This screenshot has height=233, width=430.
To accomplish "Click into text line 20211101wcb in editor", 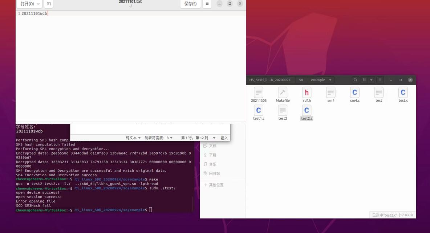I will (34, 13).
